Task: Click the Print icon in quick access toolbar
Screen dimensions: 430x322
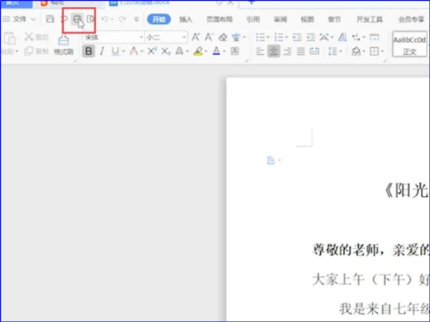Action: coord(75,19)
